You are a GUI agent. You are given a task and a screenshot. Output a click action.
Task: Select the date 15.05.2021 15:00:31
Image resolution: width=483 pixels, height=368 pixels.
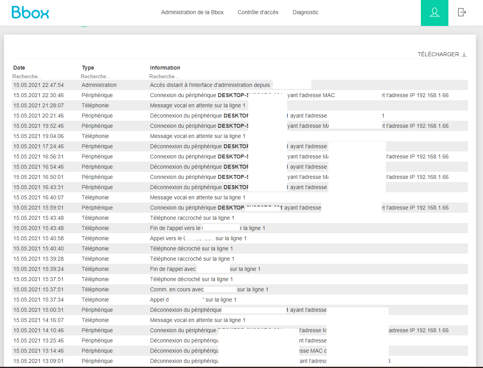[39, 310]
